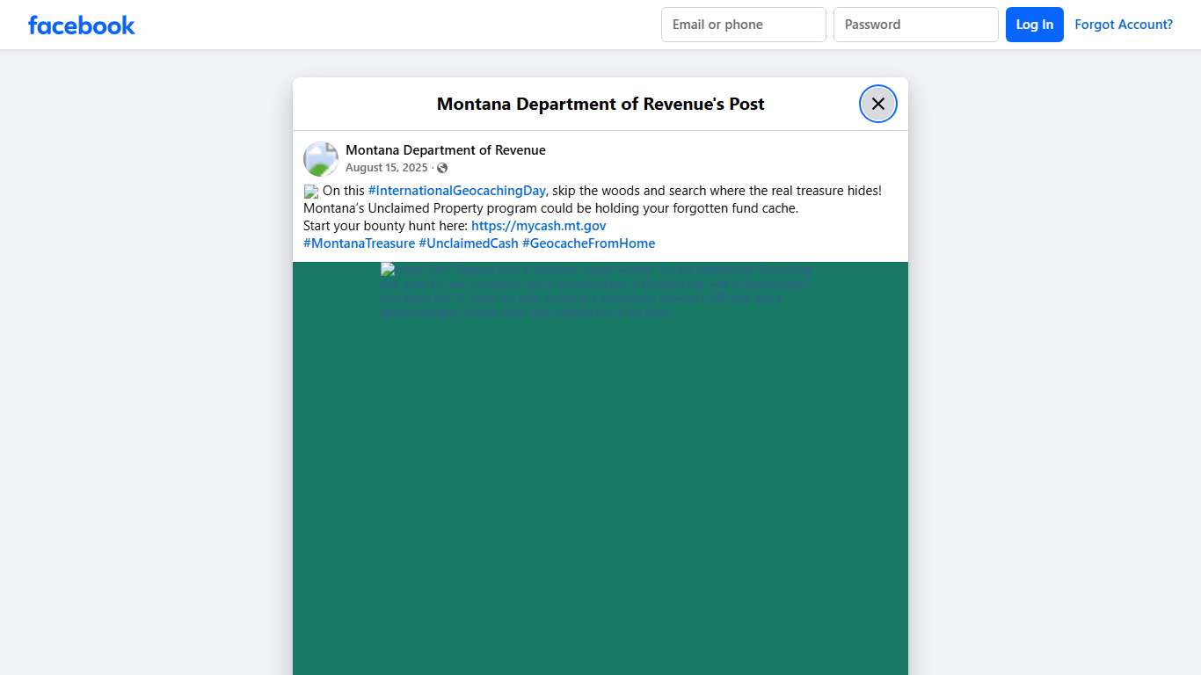1201x675 pixels.
Task: Open the #MontanaTreasure hashtag
Action: coord(359,243)
